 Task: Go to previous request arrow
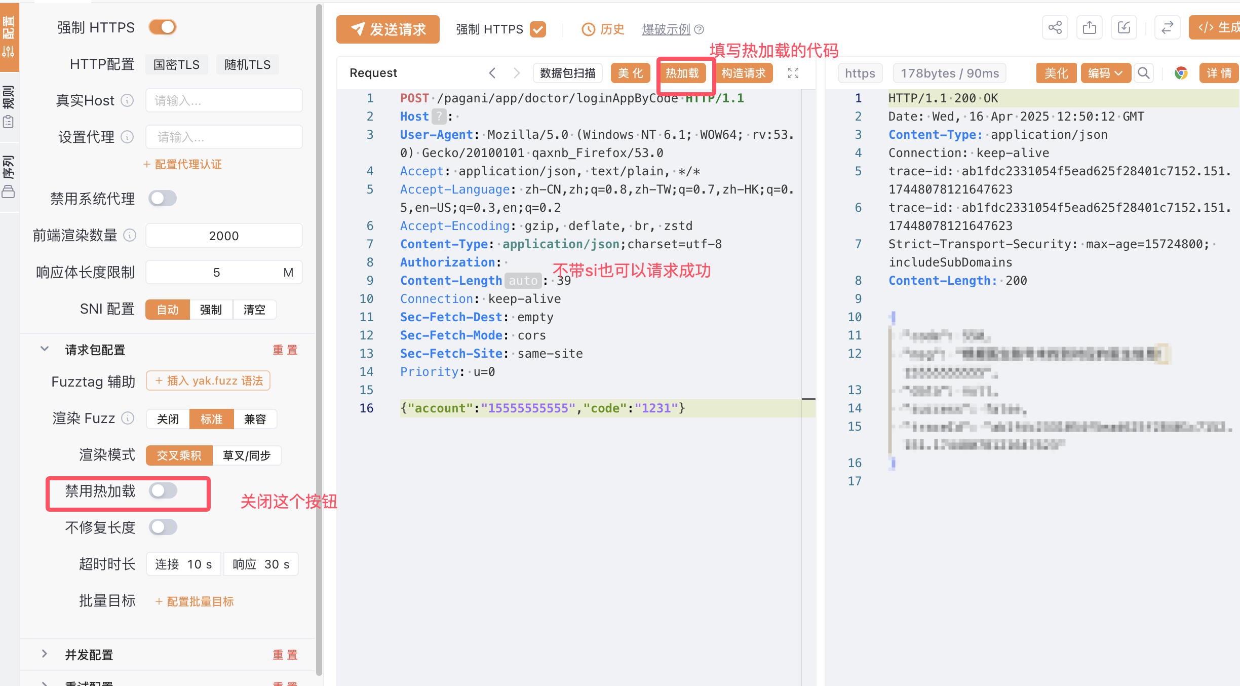click(x=492, y=73)
